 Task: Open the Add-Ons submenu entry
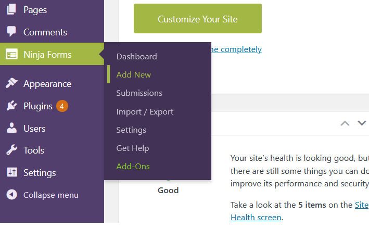coord(133,167)
